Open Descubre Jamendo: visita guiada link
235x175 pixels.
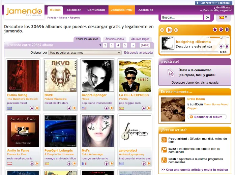pos(195,83)
